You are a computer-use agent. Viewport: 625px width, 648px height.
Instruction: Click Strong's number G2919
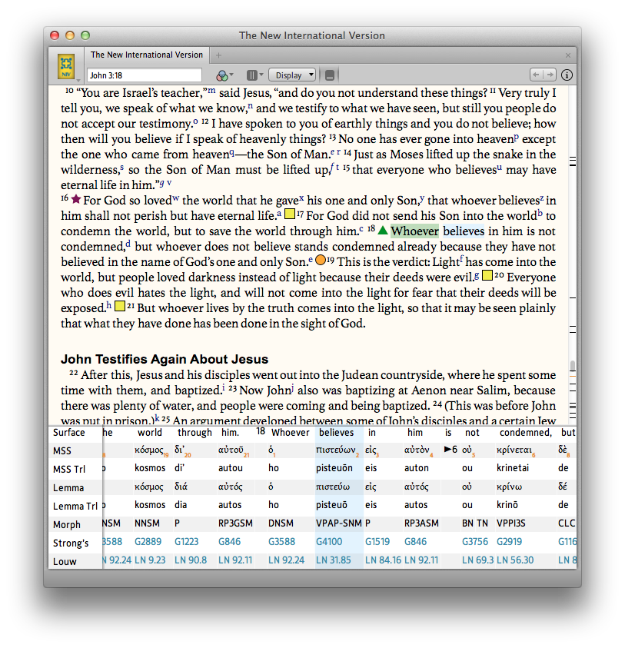coord(509,541)
